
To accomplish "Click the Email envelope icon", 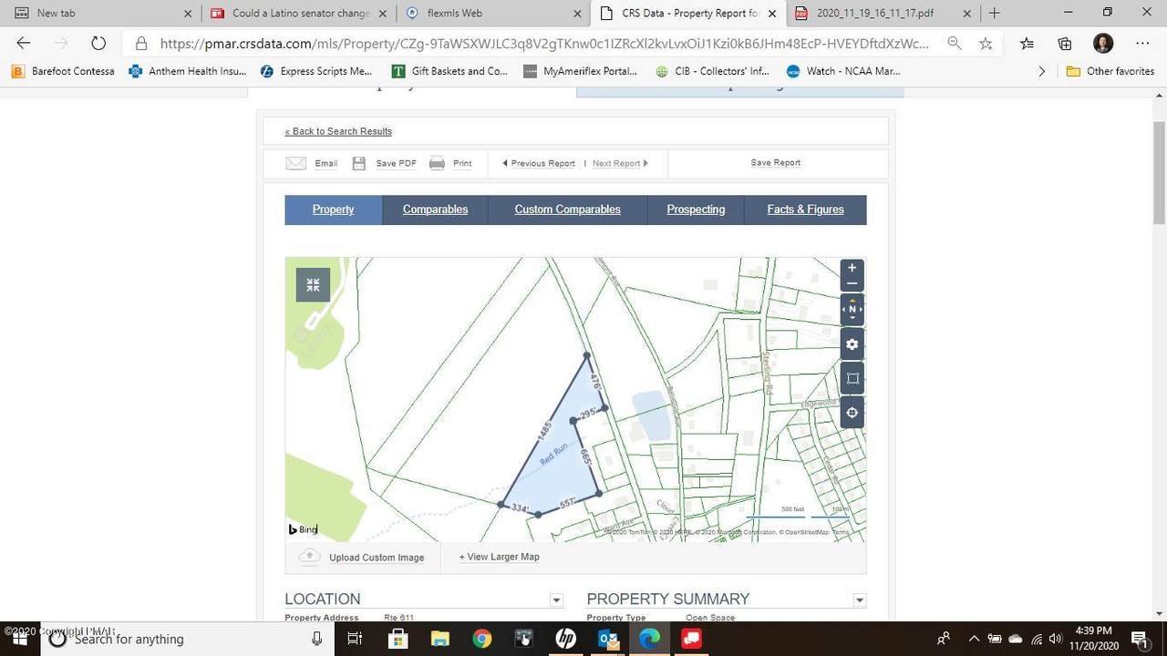I will [x=295, y=163].
